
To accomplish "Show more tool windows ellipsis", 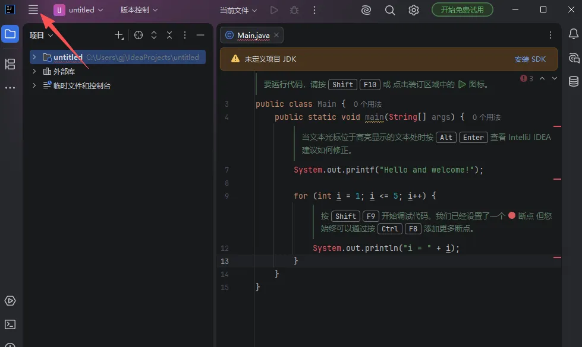I will pos(10,88).
